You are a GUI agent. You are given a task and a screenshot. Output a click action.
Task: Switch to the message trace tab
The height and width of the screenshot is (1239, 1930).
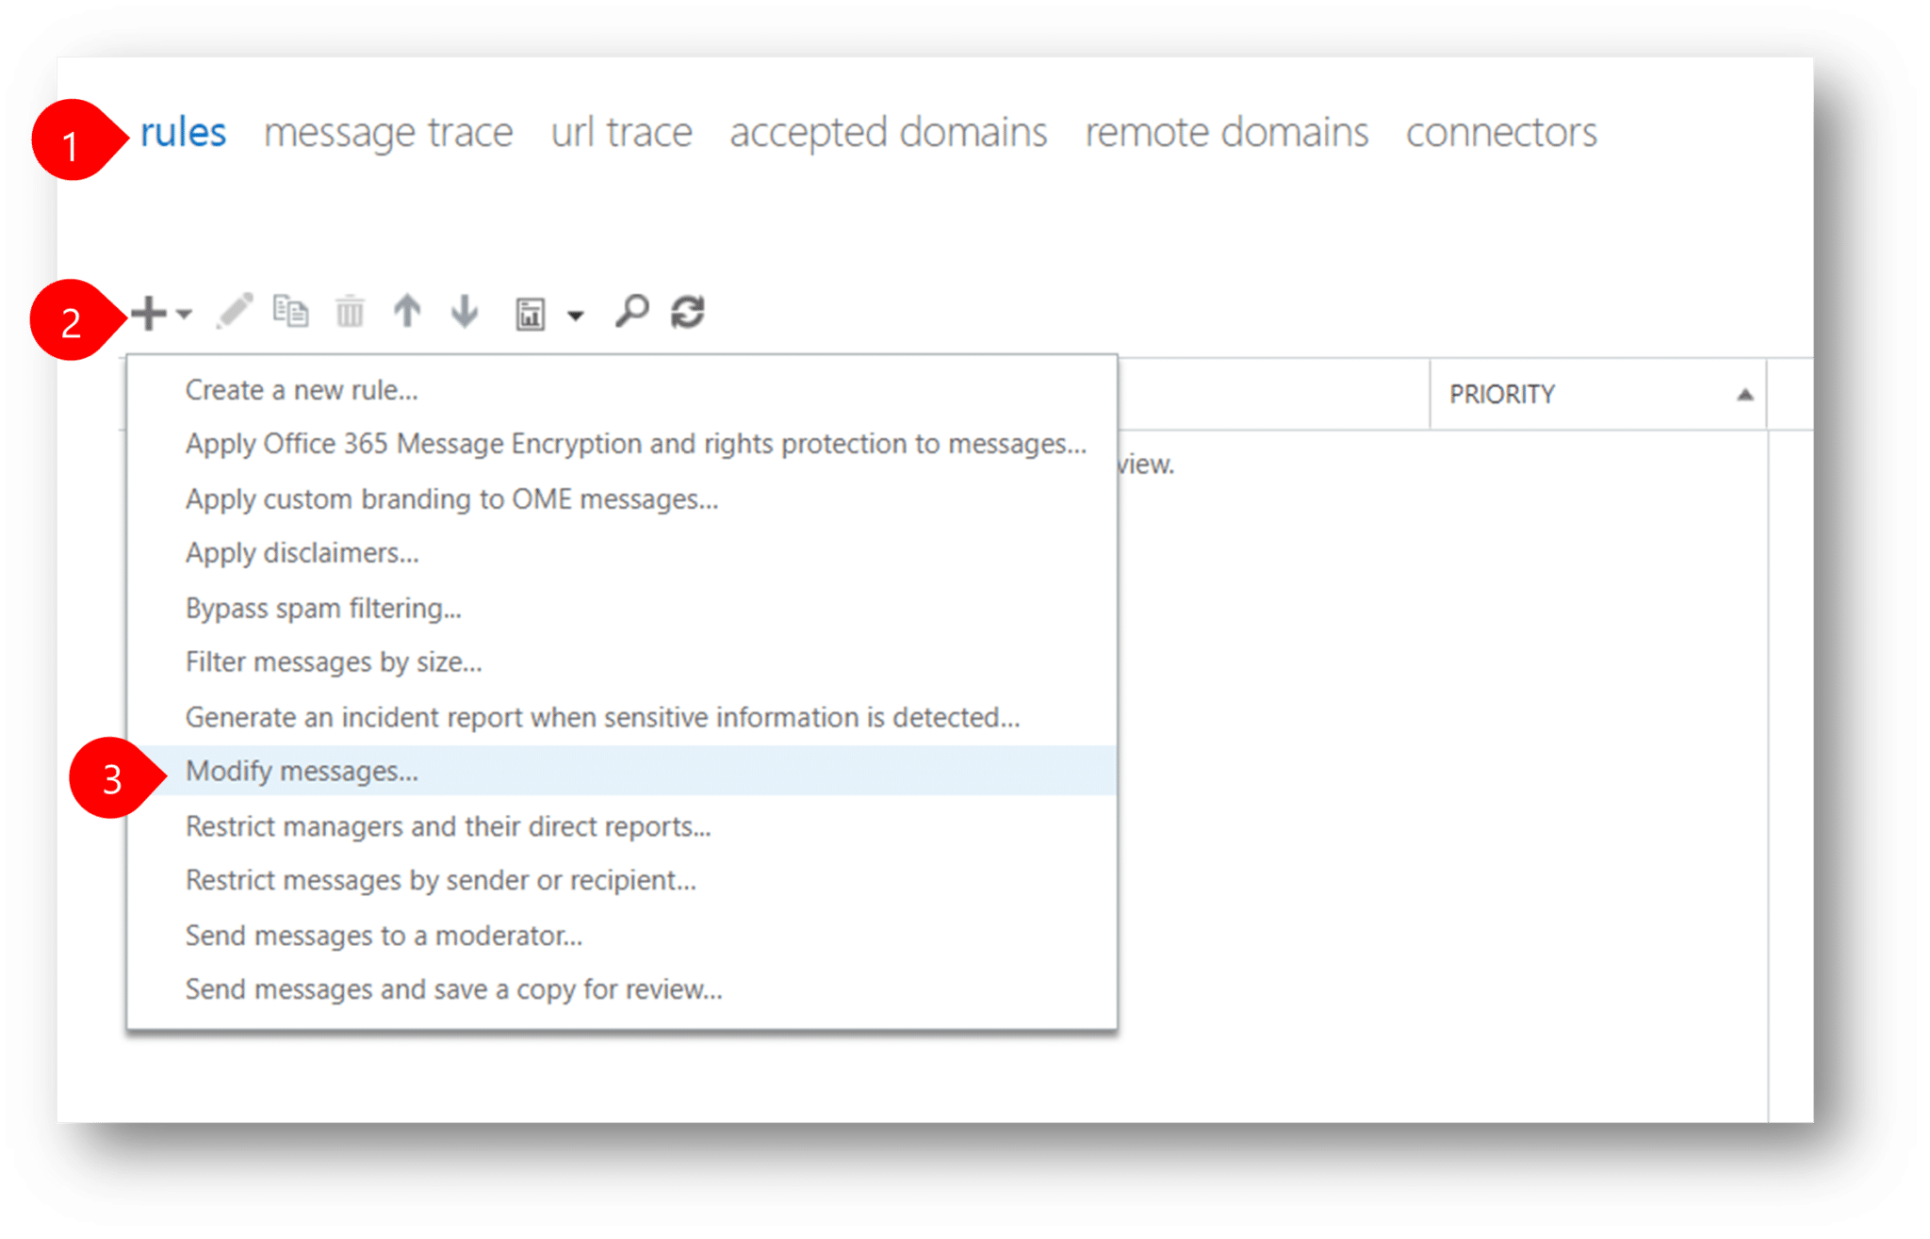[x=388, y=132]
